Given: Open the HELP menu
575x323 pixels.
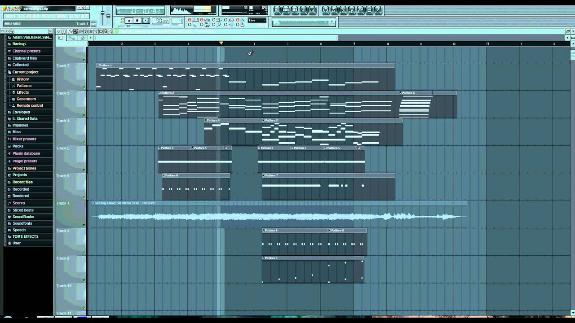Looking at the screenshot, I should click(84, 16).
